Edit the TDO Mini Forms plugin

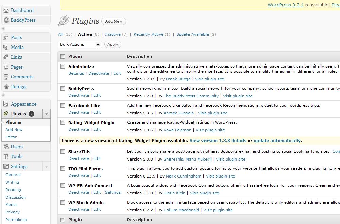click(x=97, y=175)
